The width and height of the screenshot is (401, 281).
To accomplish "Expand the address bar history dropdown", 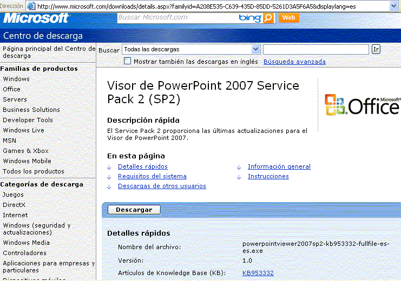I will 393,6.
